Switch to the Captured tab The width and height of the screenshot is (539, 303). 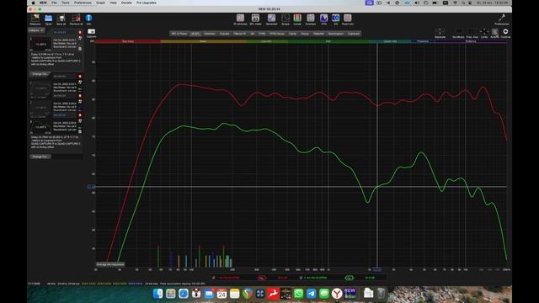coord(354,34)
